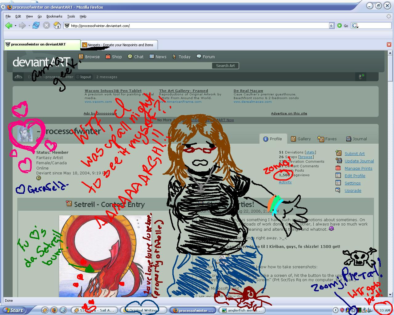Open the Activity link
This screenshot has height=315, width=394.
(285, 182)
